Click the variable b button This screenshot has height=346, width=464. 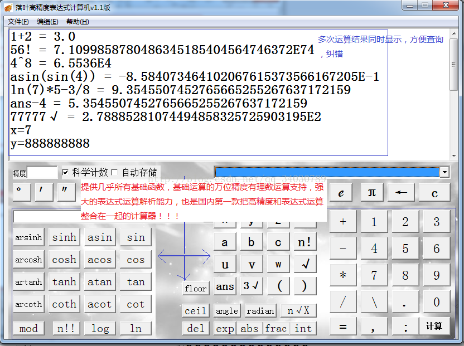coord(252,242)
